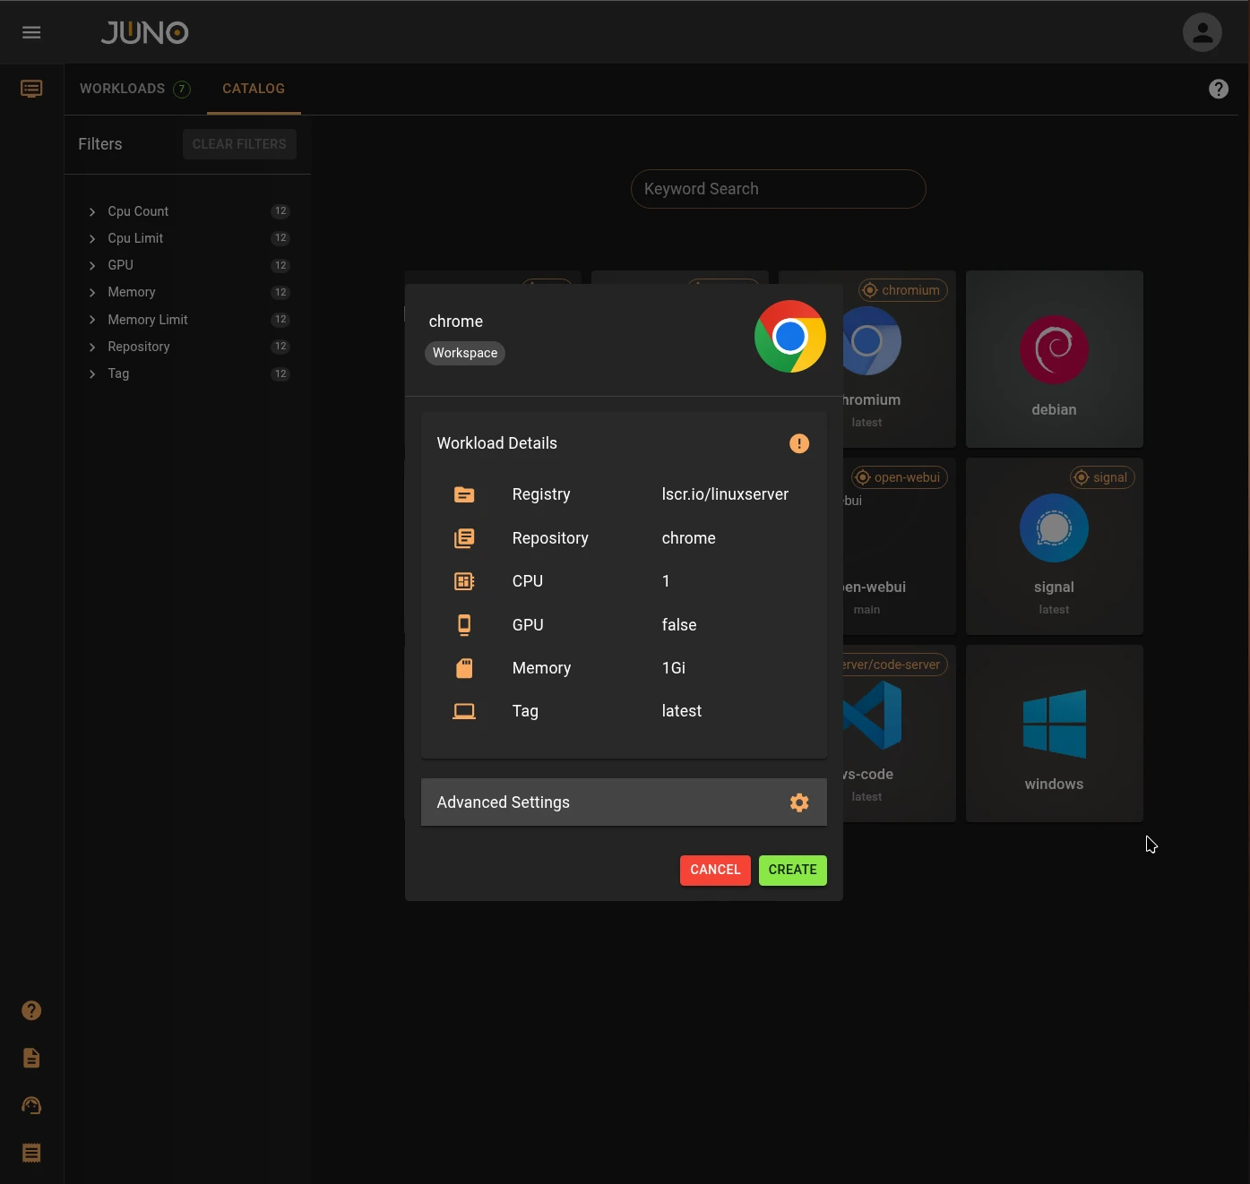Click the JUNO logo
The height and width of the screenshot is (1184, 1250).
click(x=144, y=32)
